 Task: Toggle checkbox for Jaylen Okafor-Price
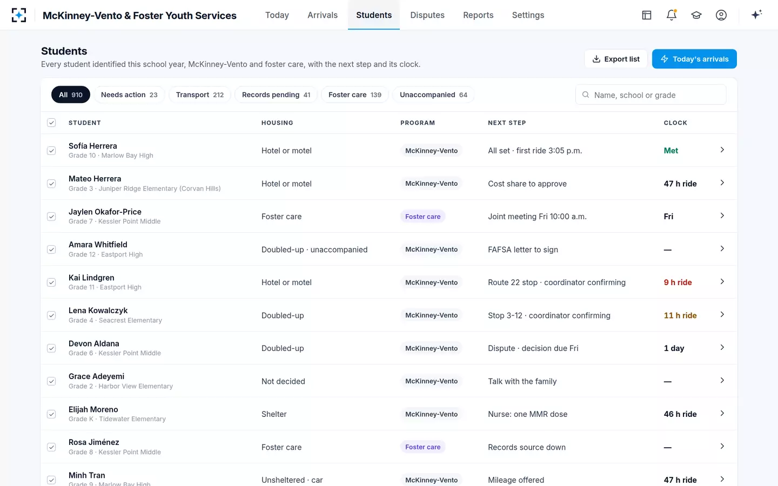51,217
